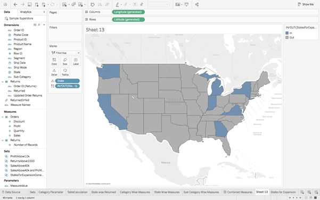Open the States for Expansion sheet tab
Viewport: 320px width, 200px height.
coord(283,192)
